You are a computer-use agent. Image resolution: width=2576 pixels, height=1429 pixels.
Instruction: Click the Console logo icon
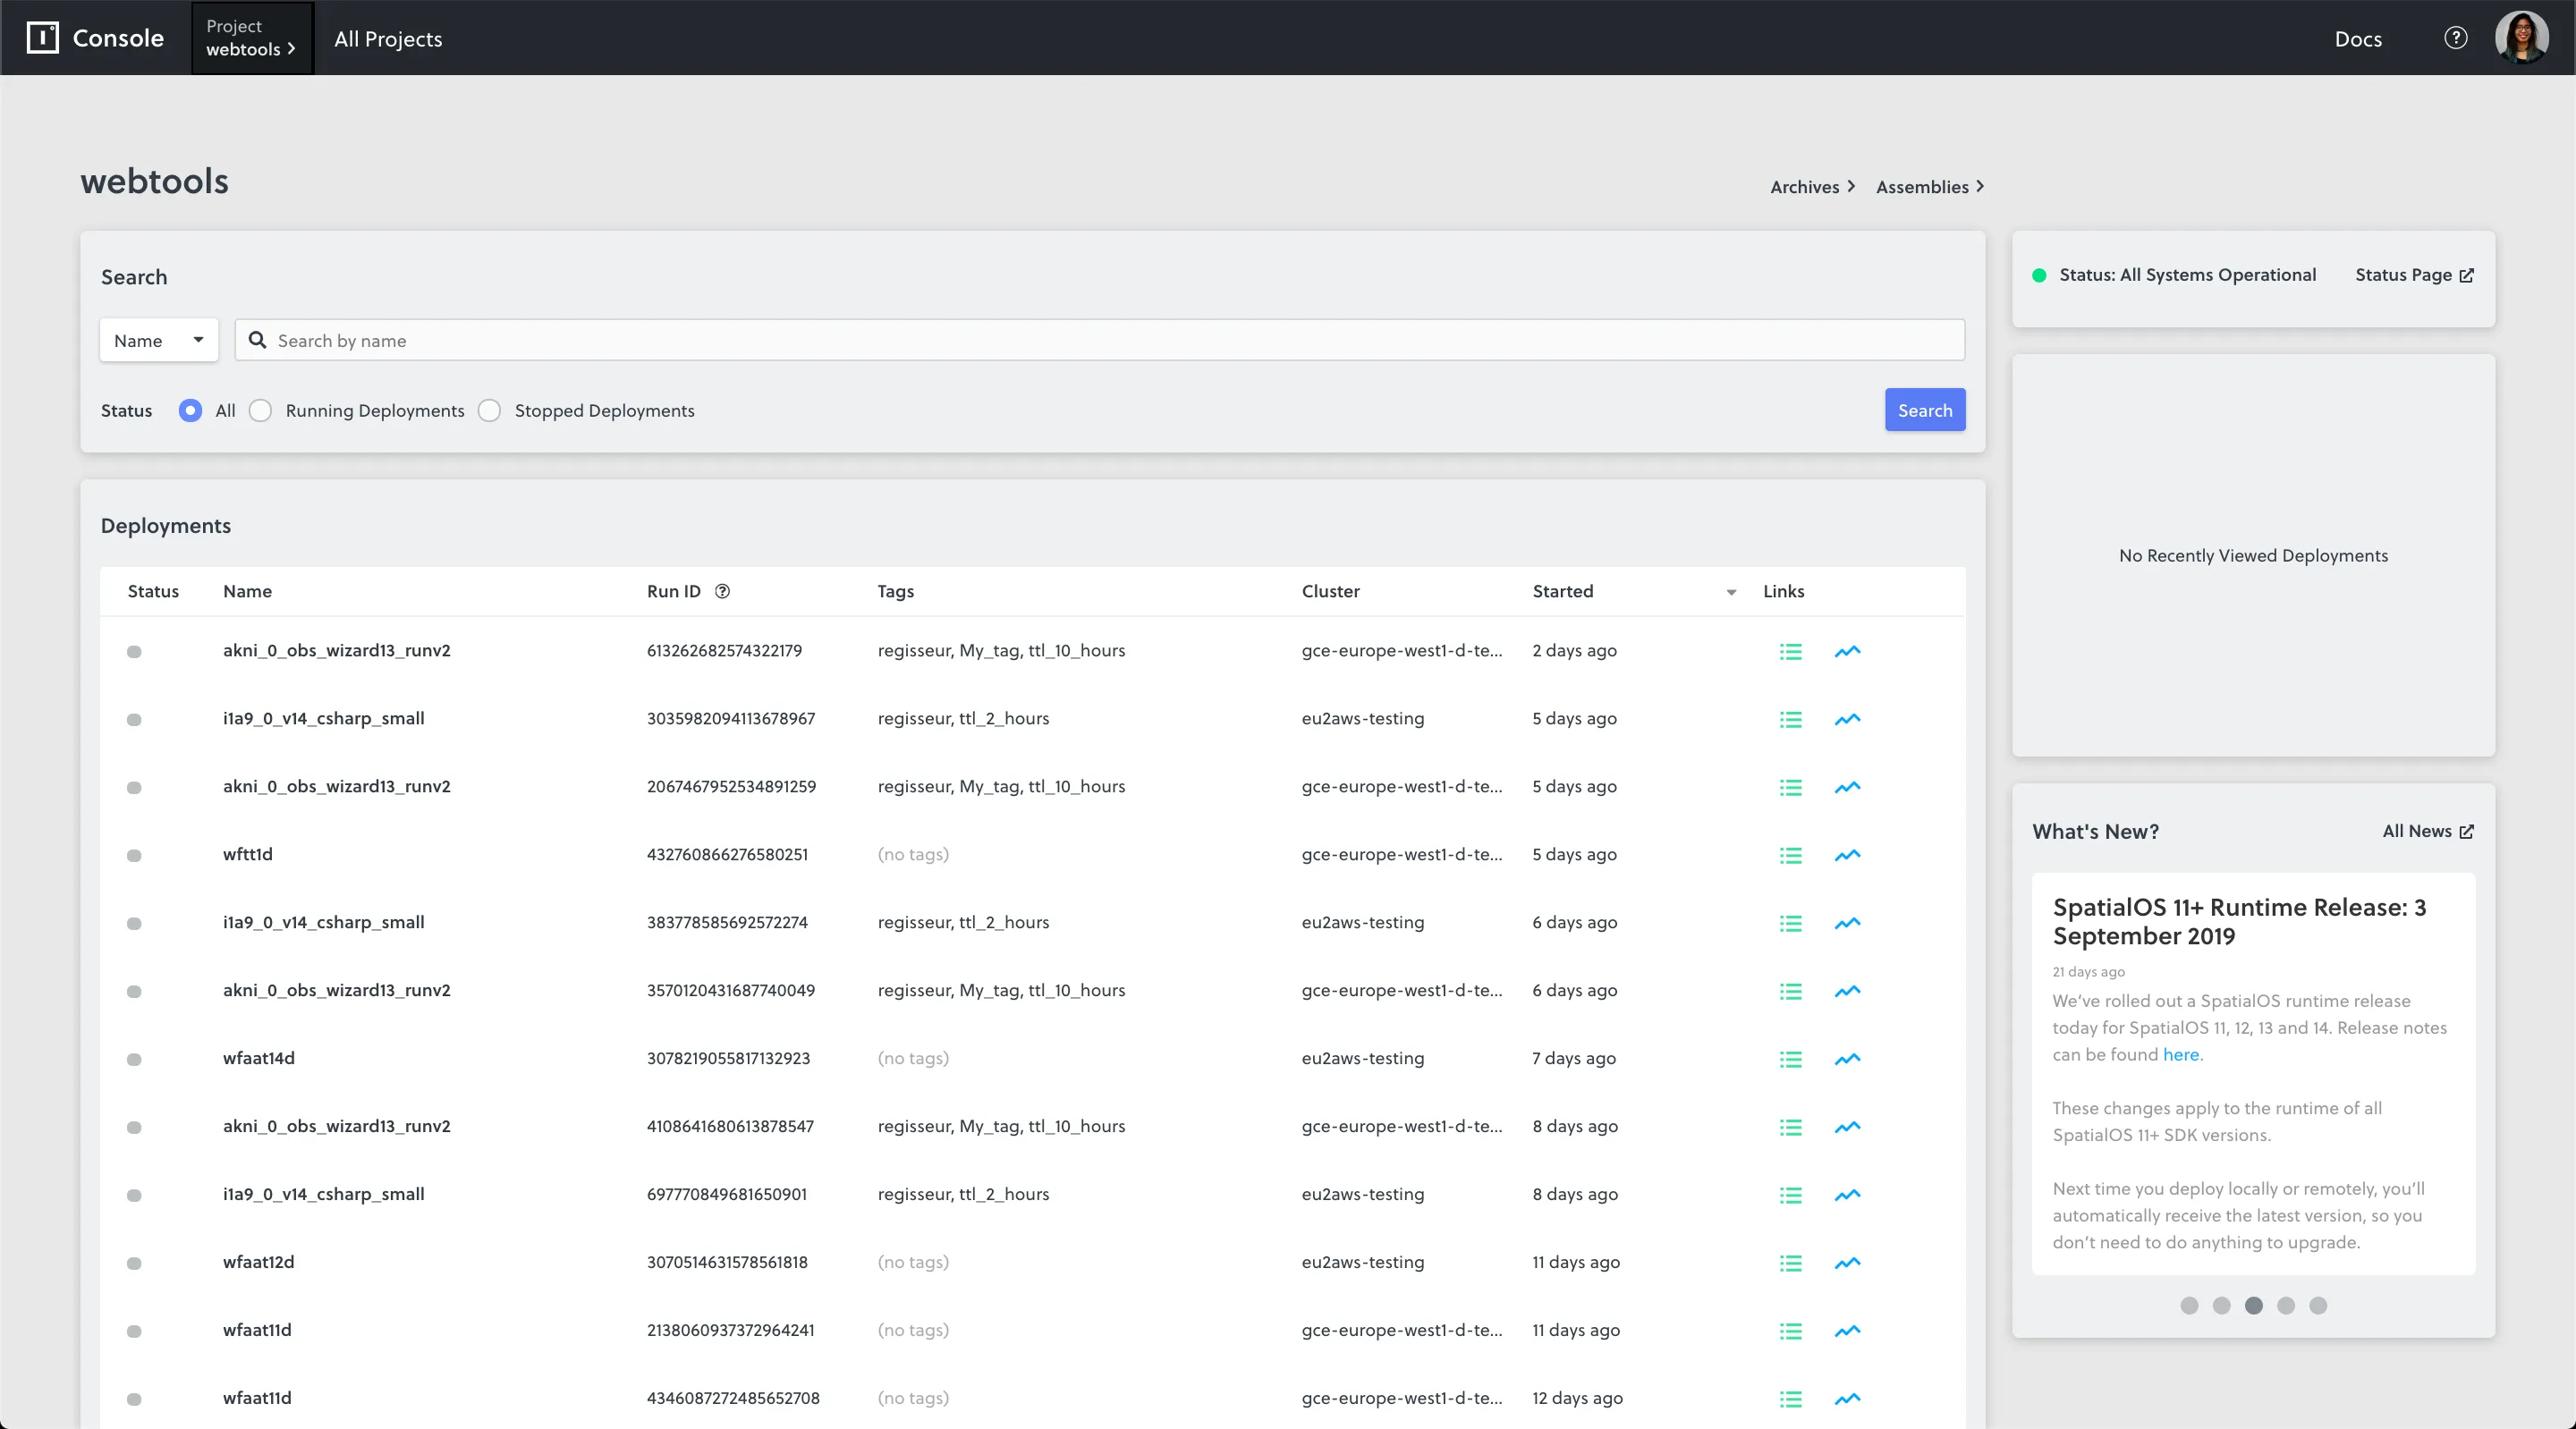pos(42,38)
